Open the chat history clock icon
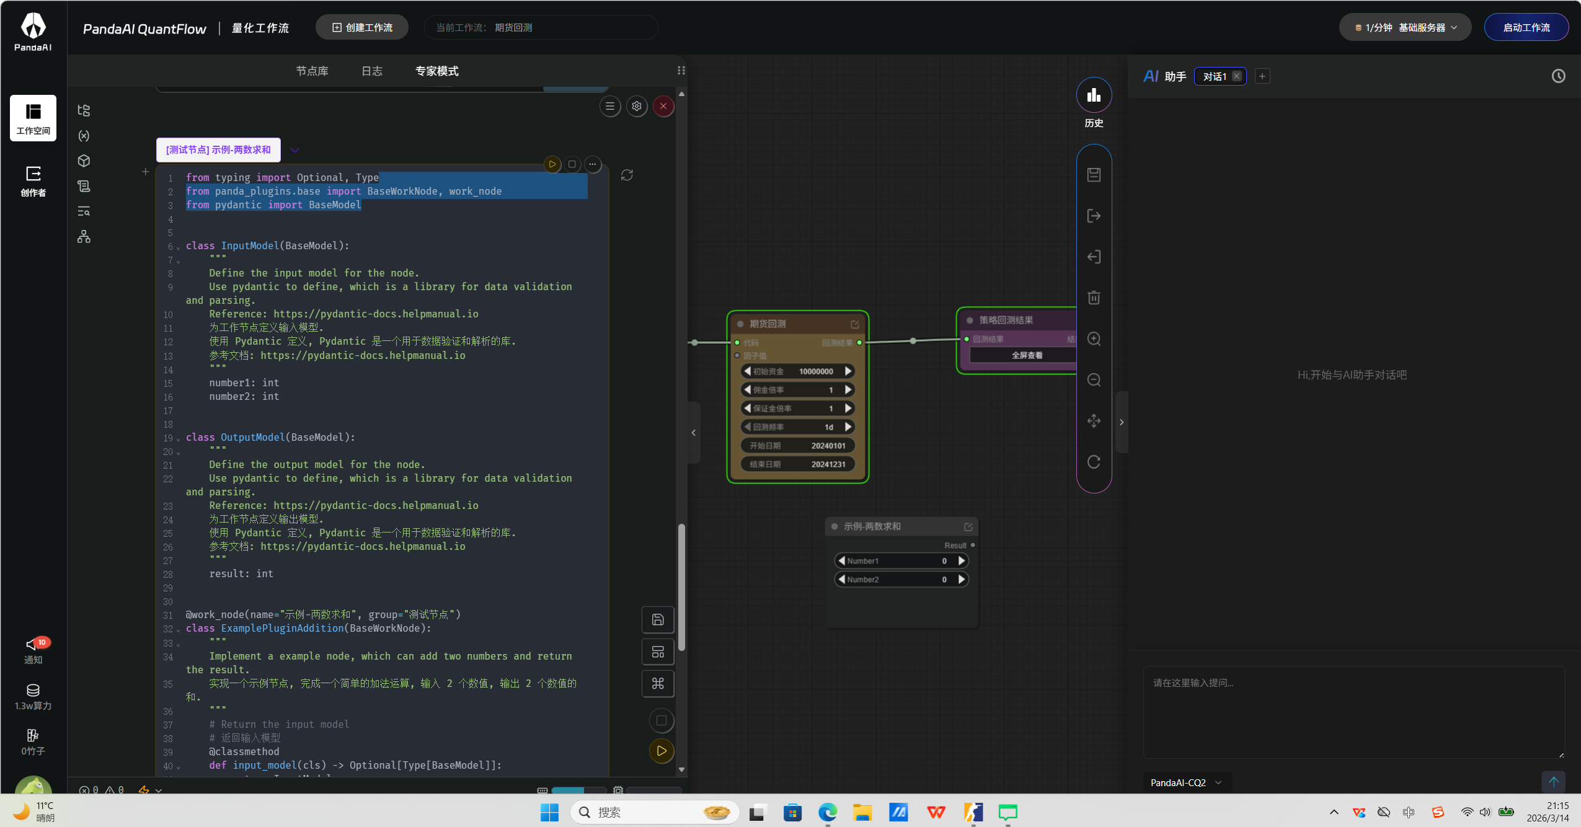The width and height of the screenshot is (1581, 827). point(1558,76)
